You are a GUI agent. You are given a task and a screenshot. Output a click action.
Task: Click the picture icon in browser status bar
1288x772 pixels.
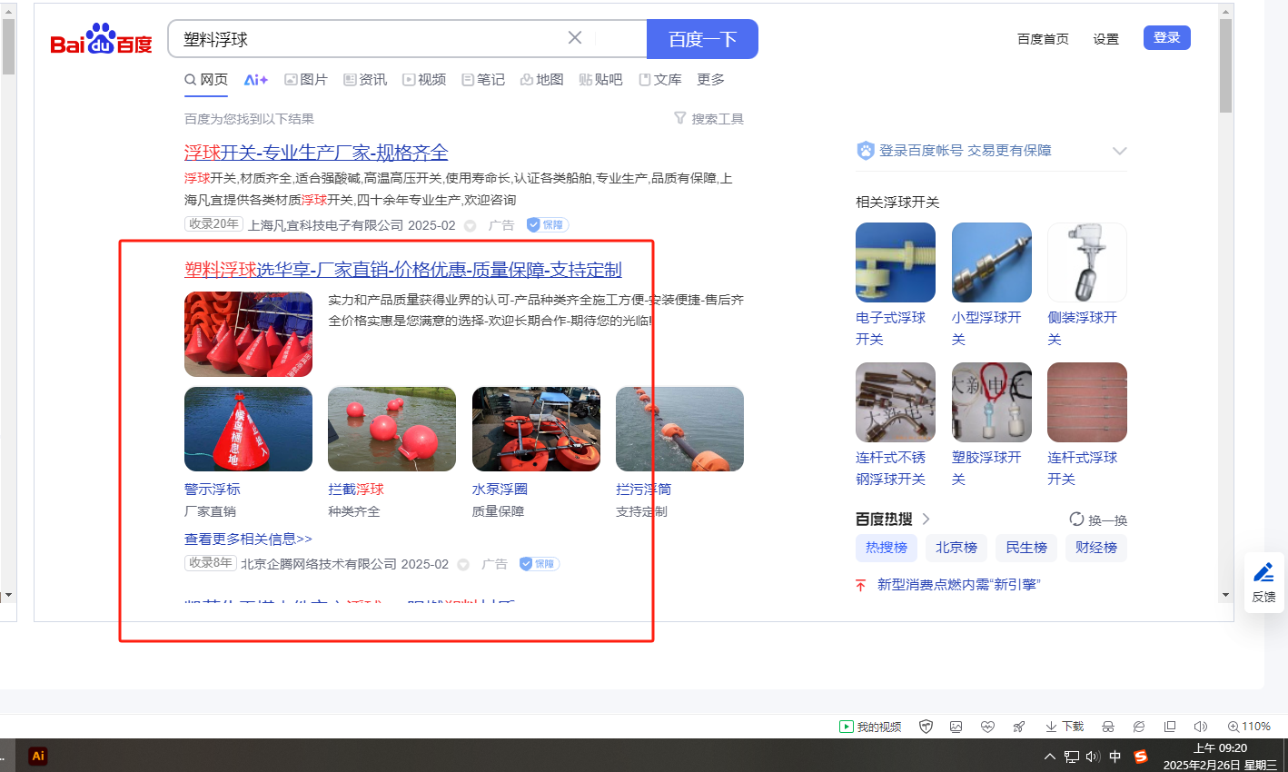click(x=956, y=727)
